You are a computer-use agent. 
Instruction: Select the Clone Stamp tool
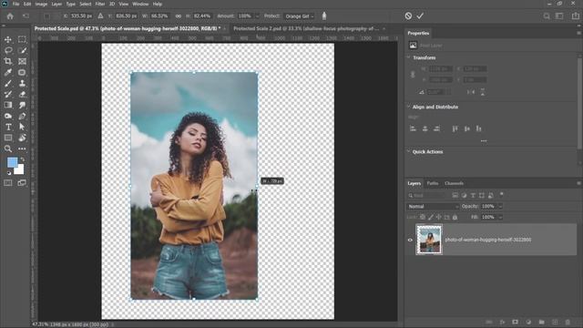pyautogui.click(x=22, y=83)
